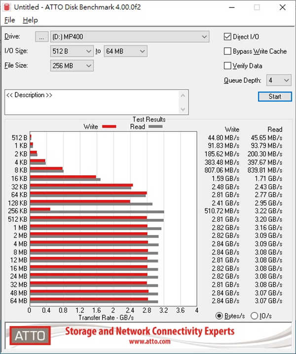This screenshot has width=296, height=354.
Task: Click the 256 KB write value 510.72 MB/s
Action: (x=222, y=211)
